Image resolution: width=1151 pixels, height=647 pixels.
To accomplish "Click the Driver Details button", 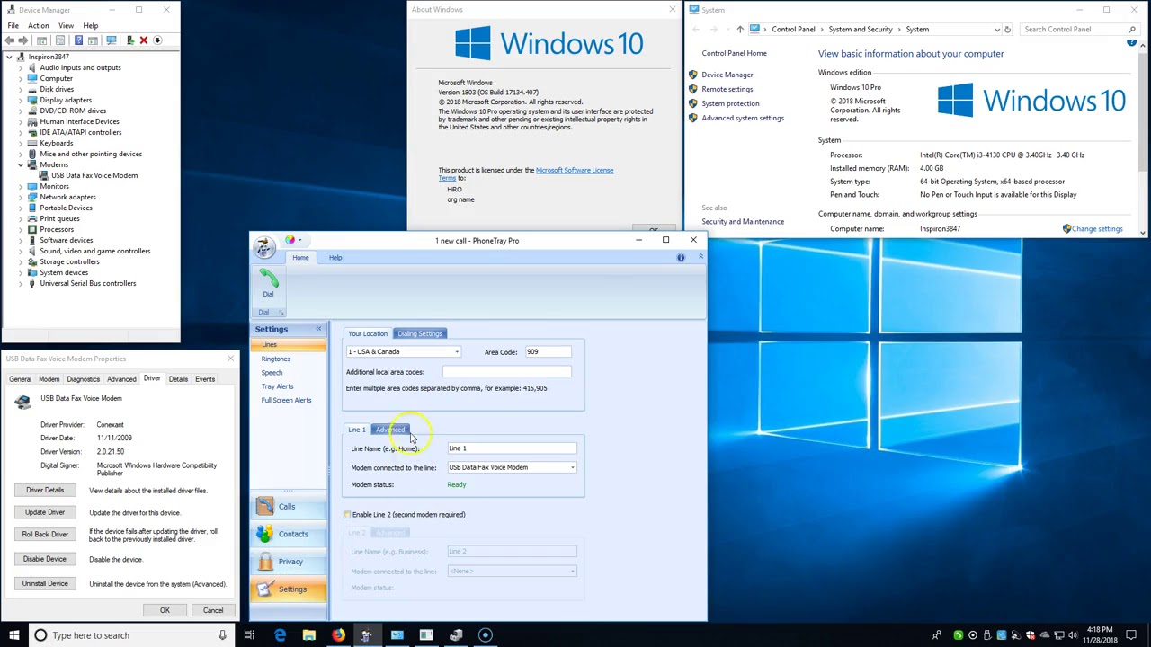I will 45,491.
